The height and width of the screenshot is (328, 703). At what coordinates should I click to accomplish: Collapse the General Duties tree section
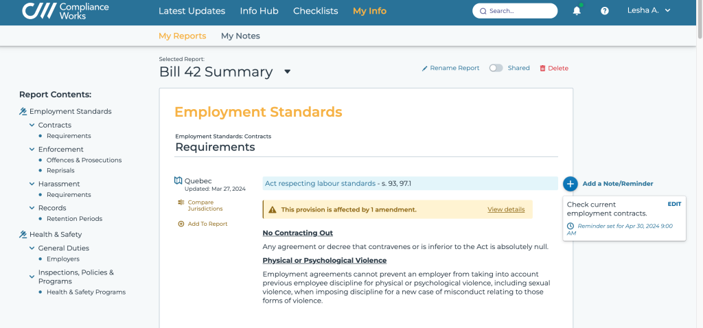[x=32, y=248]
